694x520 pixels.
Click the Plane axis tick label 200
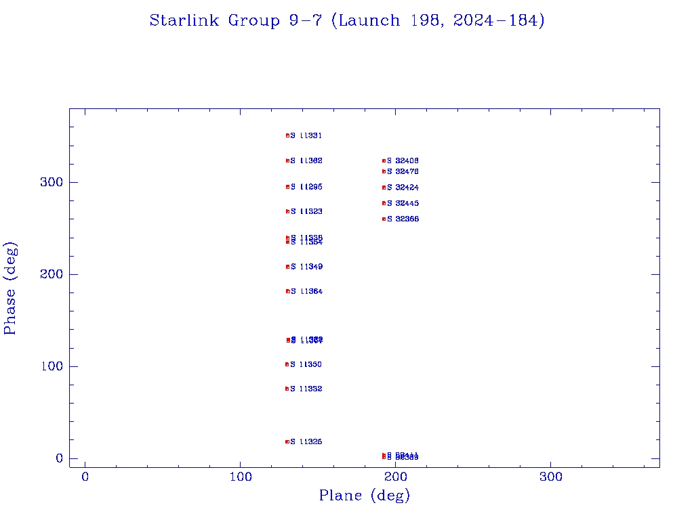(x=396, y=477)
